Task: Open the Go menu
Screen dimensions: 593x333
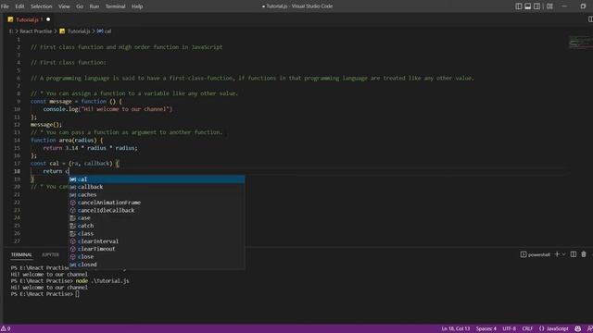Action: click(x=80, y=6)
